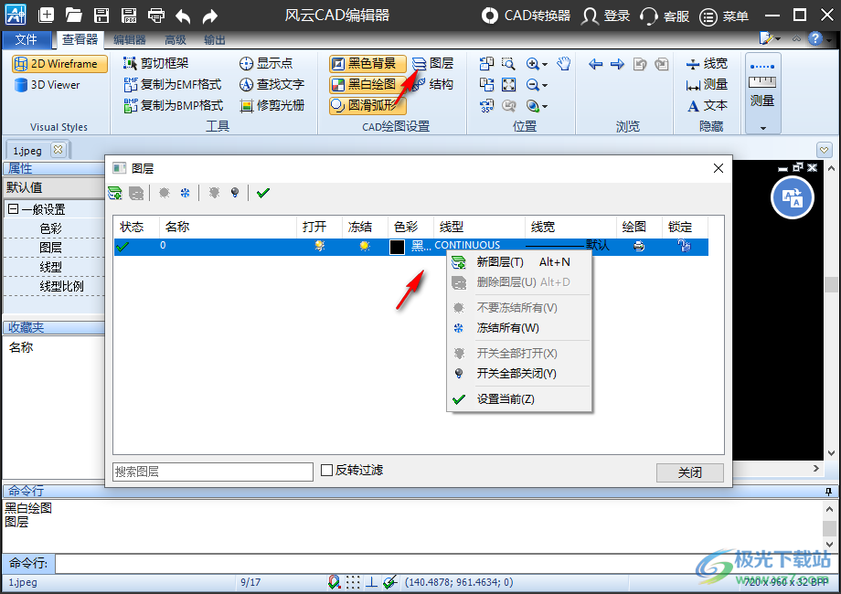
Task: Switch to the 高级 ribbon tab
Action: (x=175, y=39)
